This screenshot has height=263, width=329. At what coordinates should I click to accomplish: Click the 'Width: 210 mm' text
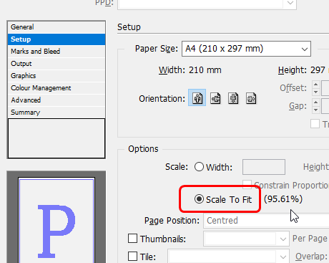190,70
